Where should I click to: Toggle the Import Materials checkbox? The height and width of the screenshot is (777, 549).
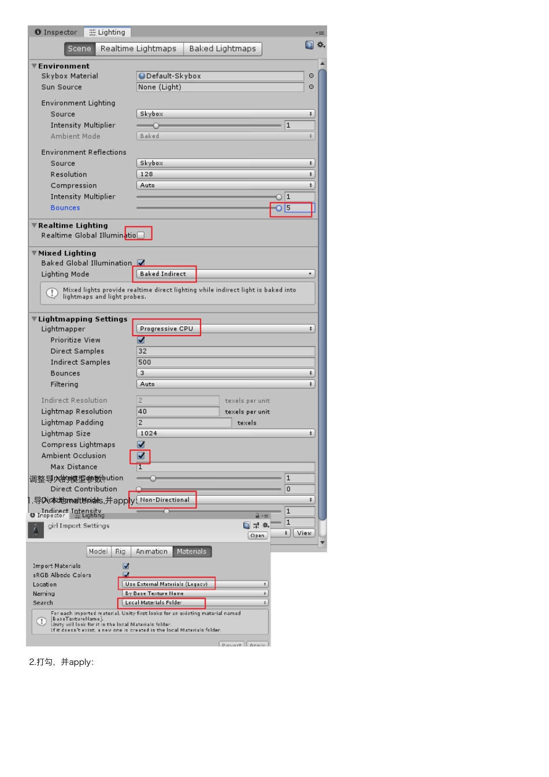tap(126, 566)
